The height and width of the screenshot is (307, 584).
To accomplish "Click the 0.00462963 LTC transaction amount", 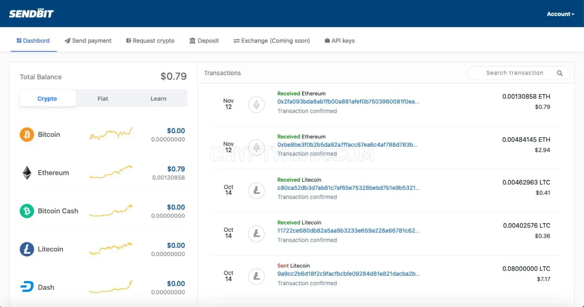I will [526, 182].
